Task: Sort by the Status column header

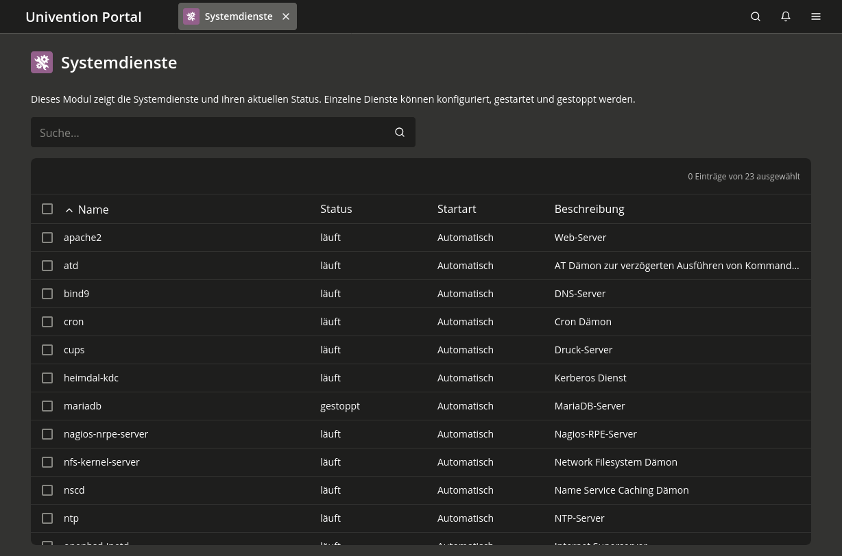Action: pos(336,209)
